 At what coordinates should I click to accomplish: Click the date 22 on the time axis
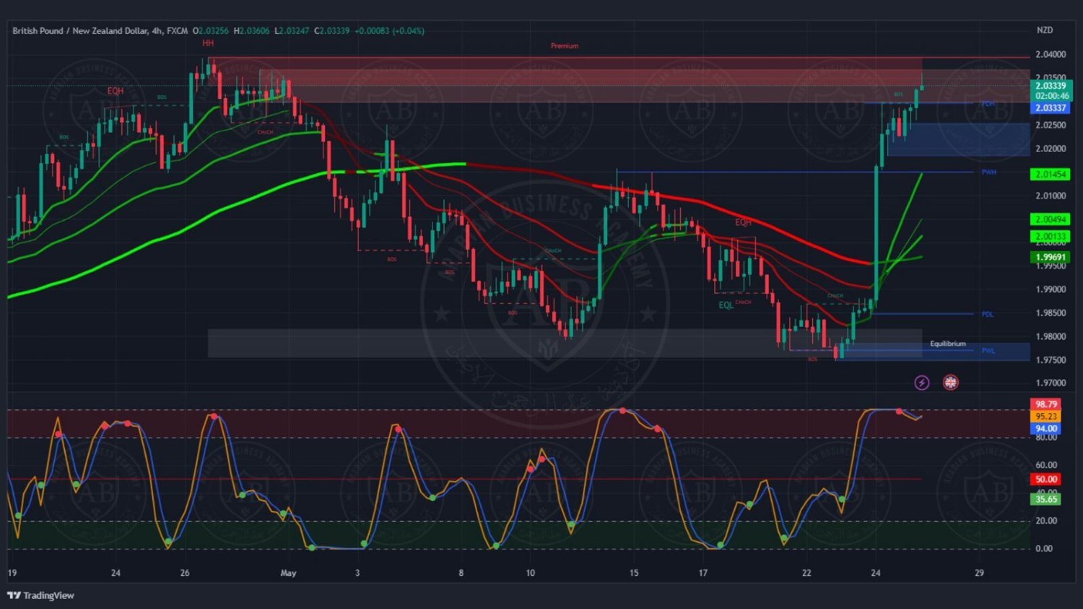click(x=806, y=573)
